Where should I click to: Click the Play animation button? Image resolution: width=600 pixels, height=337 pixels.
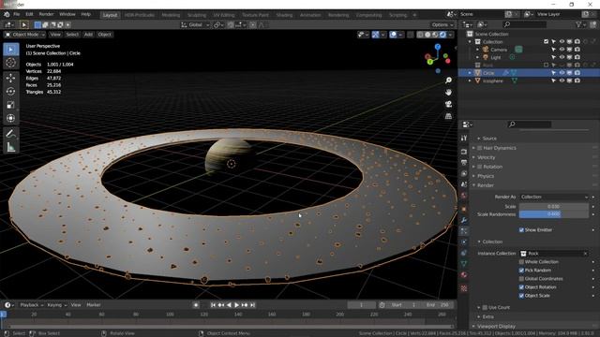coord(236,305)
